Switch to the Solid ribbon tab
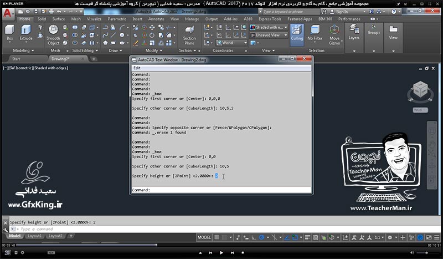This screenshot has width=443, height=259. pyautogui.click(x=42, y=19)
